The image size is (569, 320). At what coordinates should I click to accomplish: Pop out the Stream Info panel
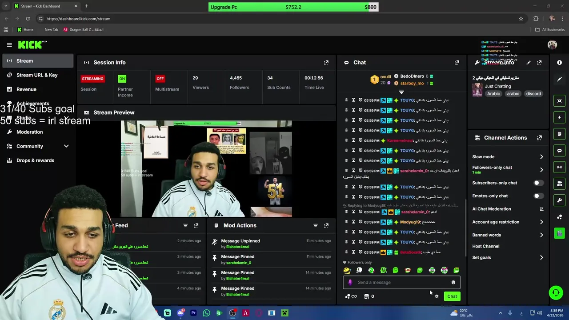539,63
